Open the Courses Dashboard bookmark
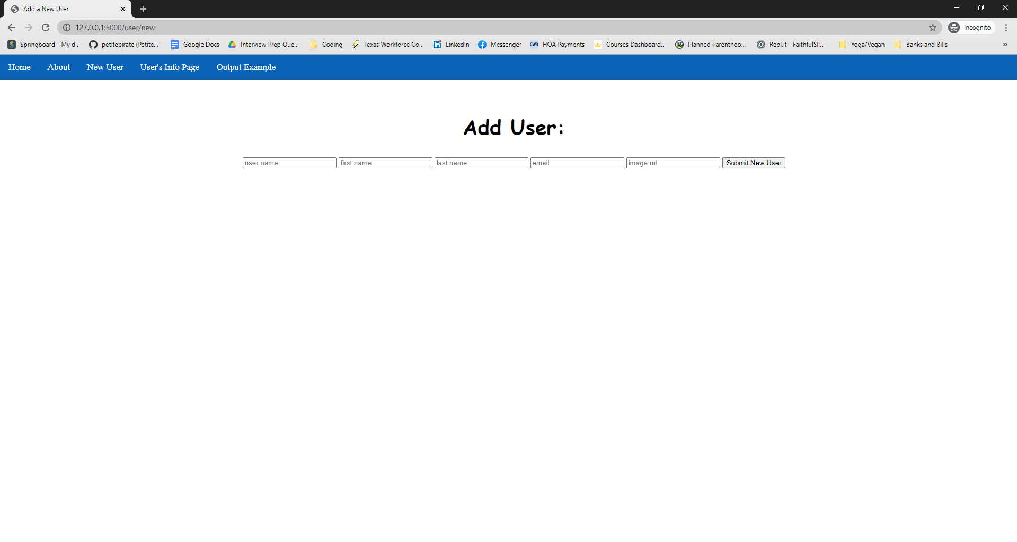Screen dimensions: 1017x542 630,45
